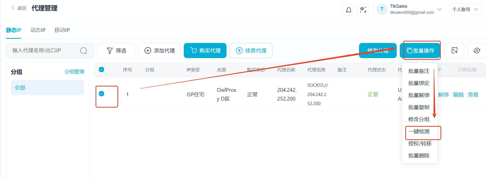This screenshot has height=178, width=486.
Task: Uncheck the row 1 proxy checkbox
Action: click(102, 94)
